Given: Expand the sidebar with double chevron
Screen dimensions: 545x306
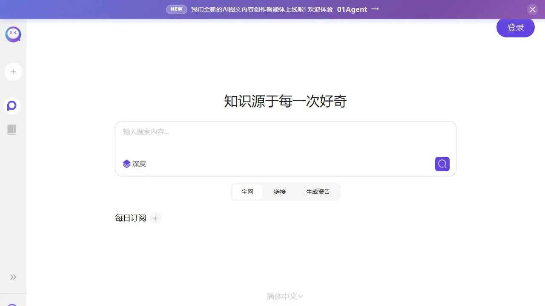Looking at the screenshot, I should [x=13, y=277].
